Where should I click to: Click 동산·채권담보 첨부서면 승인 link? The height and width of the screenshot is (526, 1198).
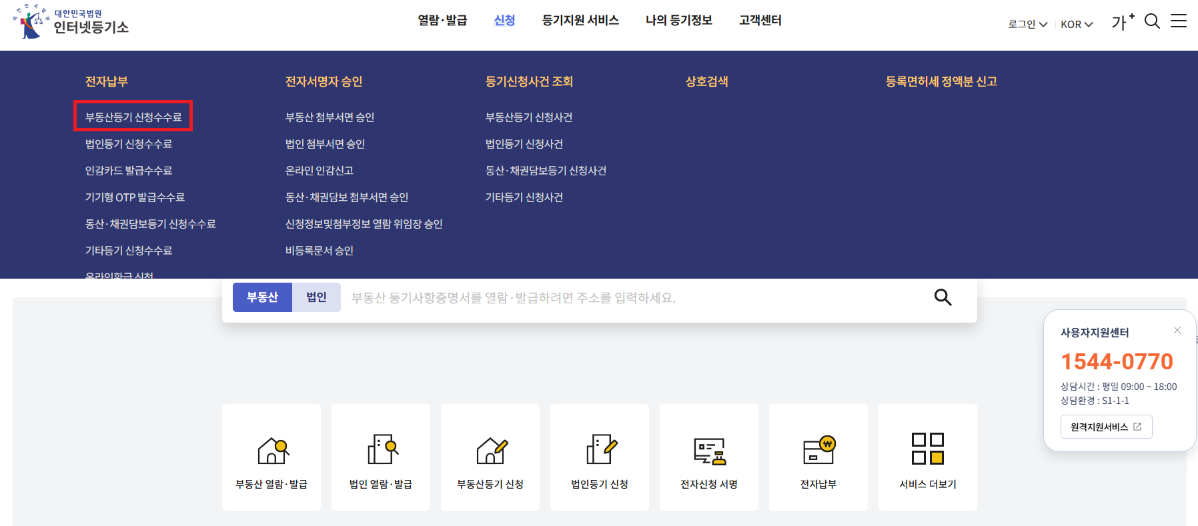coord(347,197)
